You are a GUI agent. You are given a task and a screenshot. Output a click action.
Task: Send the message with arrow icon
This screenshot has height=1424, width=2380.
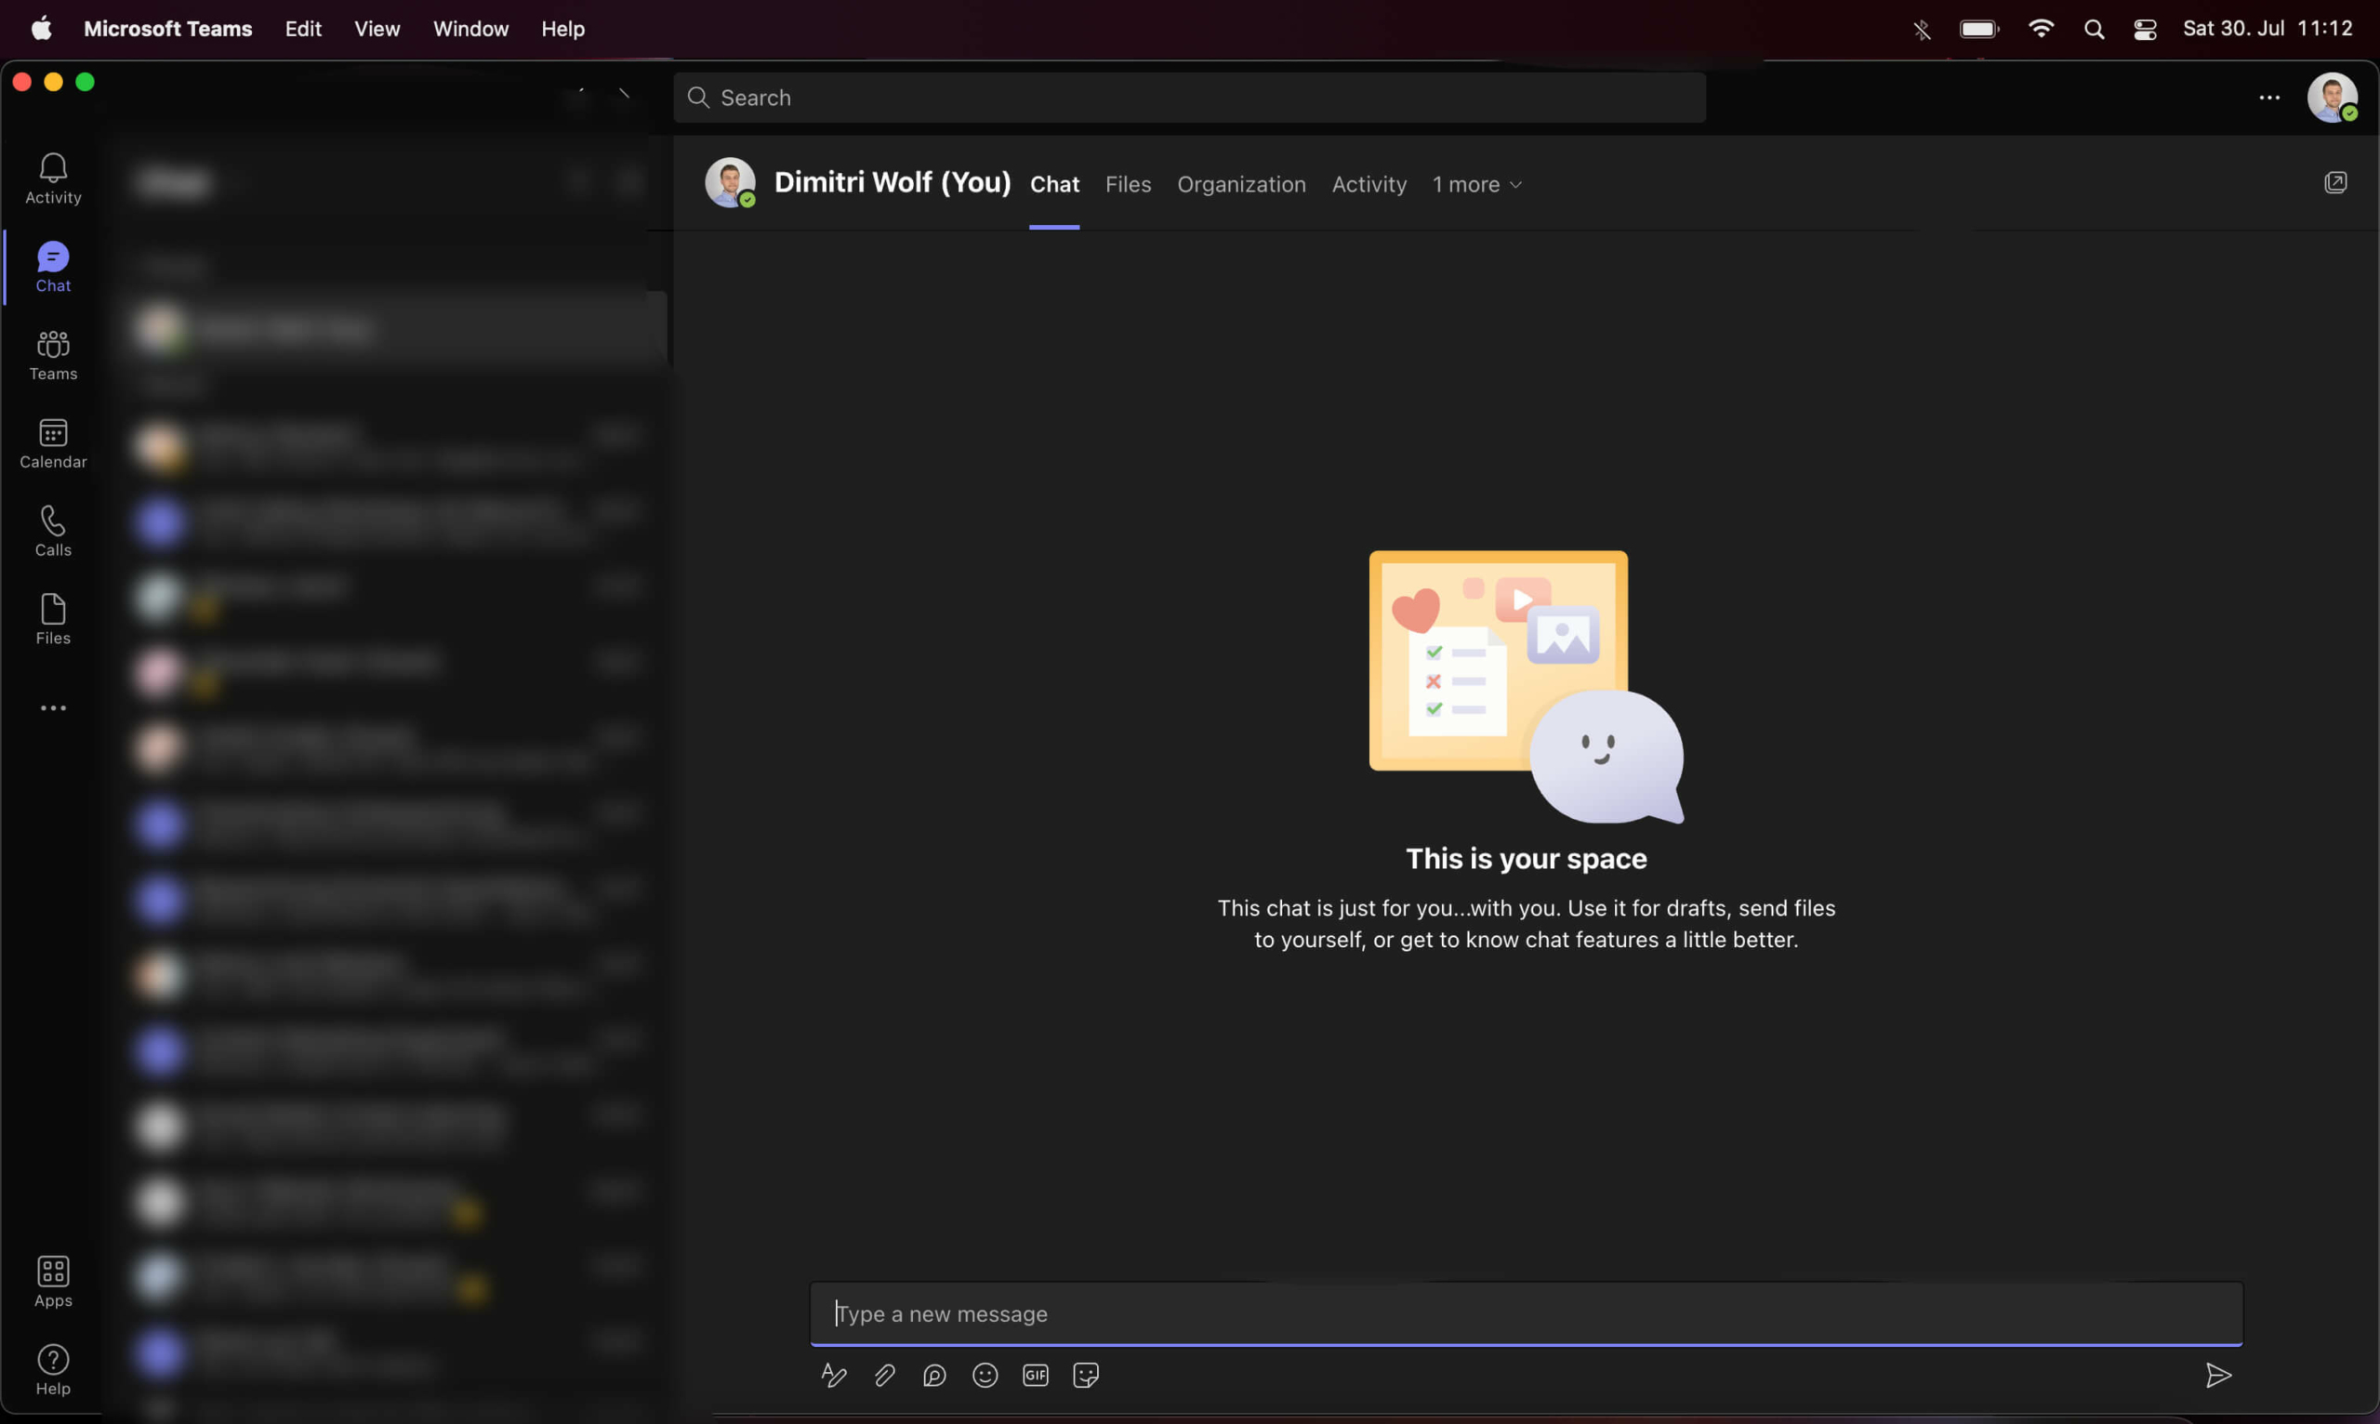point(2218,1375)
